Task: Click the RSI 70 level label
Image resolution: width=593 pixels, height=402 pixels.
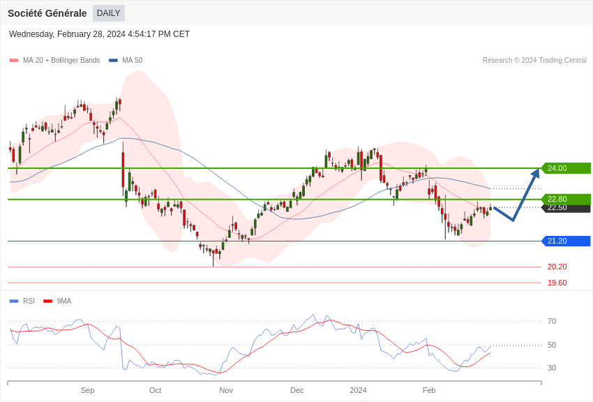Action: point(552,321)
